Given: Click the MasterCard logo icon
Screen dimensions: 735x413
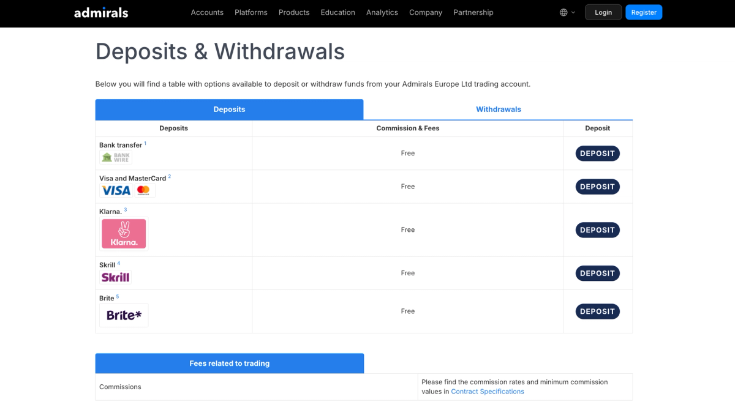Looking at the screenshot, I should point(144,191).
